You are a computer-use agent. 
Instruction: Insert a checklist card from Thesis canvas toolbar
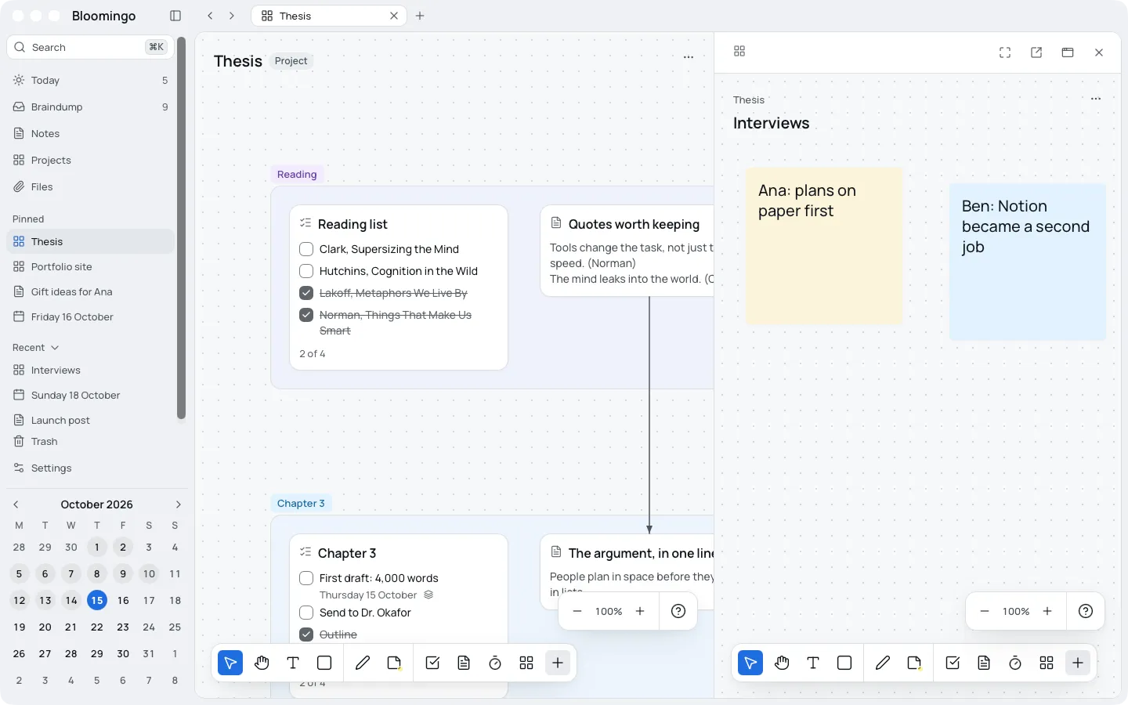[x=432, y=663]
